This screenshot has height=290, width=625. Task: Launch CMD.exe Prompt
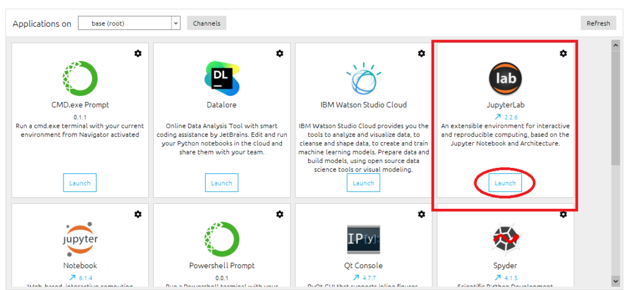(80, 183)
